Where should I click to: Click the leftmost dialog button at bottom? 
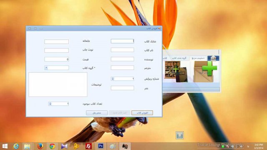coord(97,113)
